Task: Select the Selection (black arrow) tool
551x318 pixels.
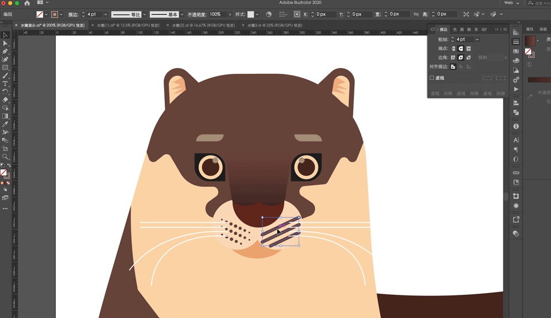Action: click(x=6, y=35)
